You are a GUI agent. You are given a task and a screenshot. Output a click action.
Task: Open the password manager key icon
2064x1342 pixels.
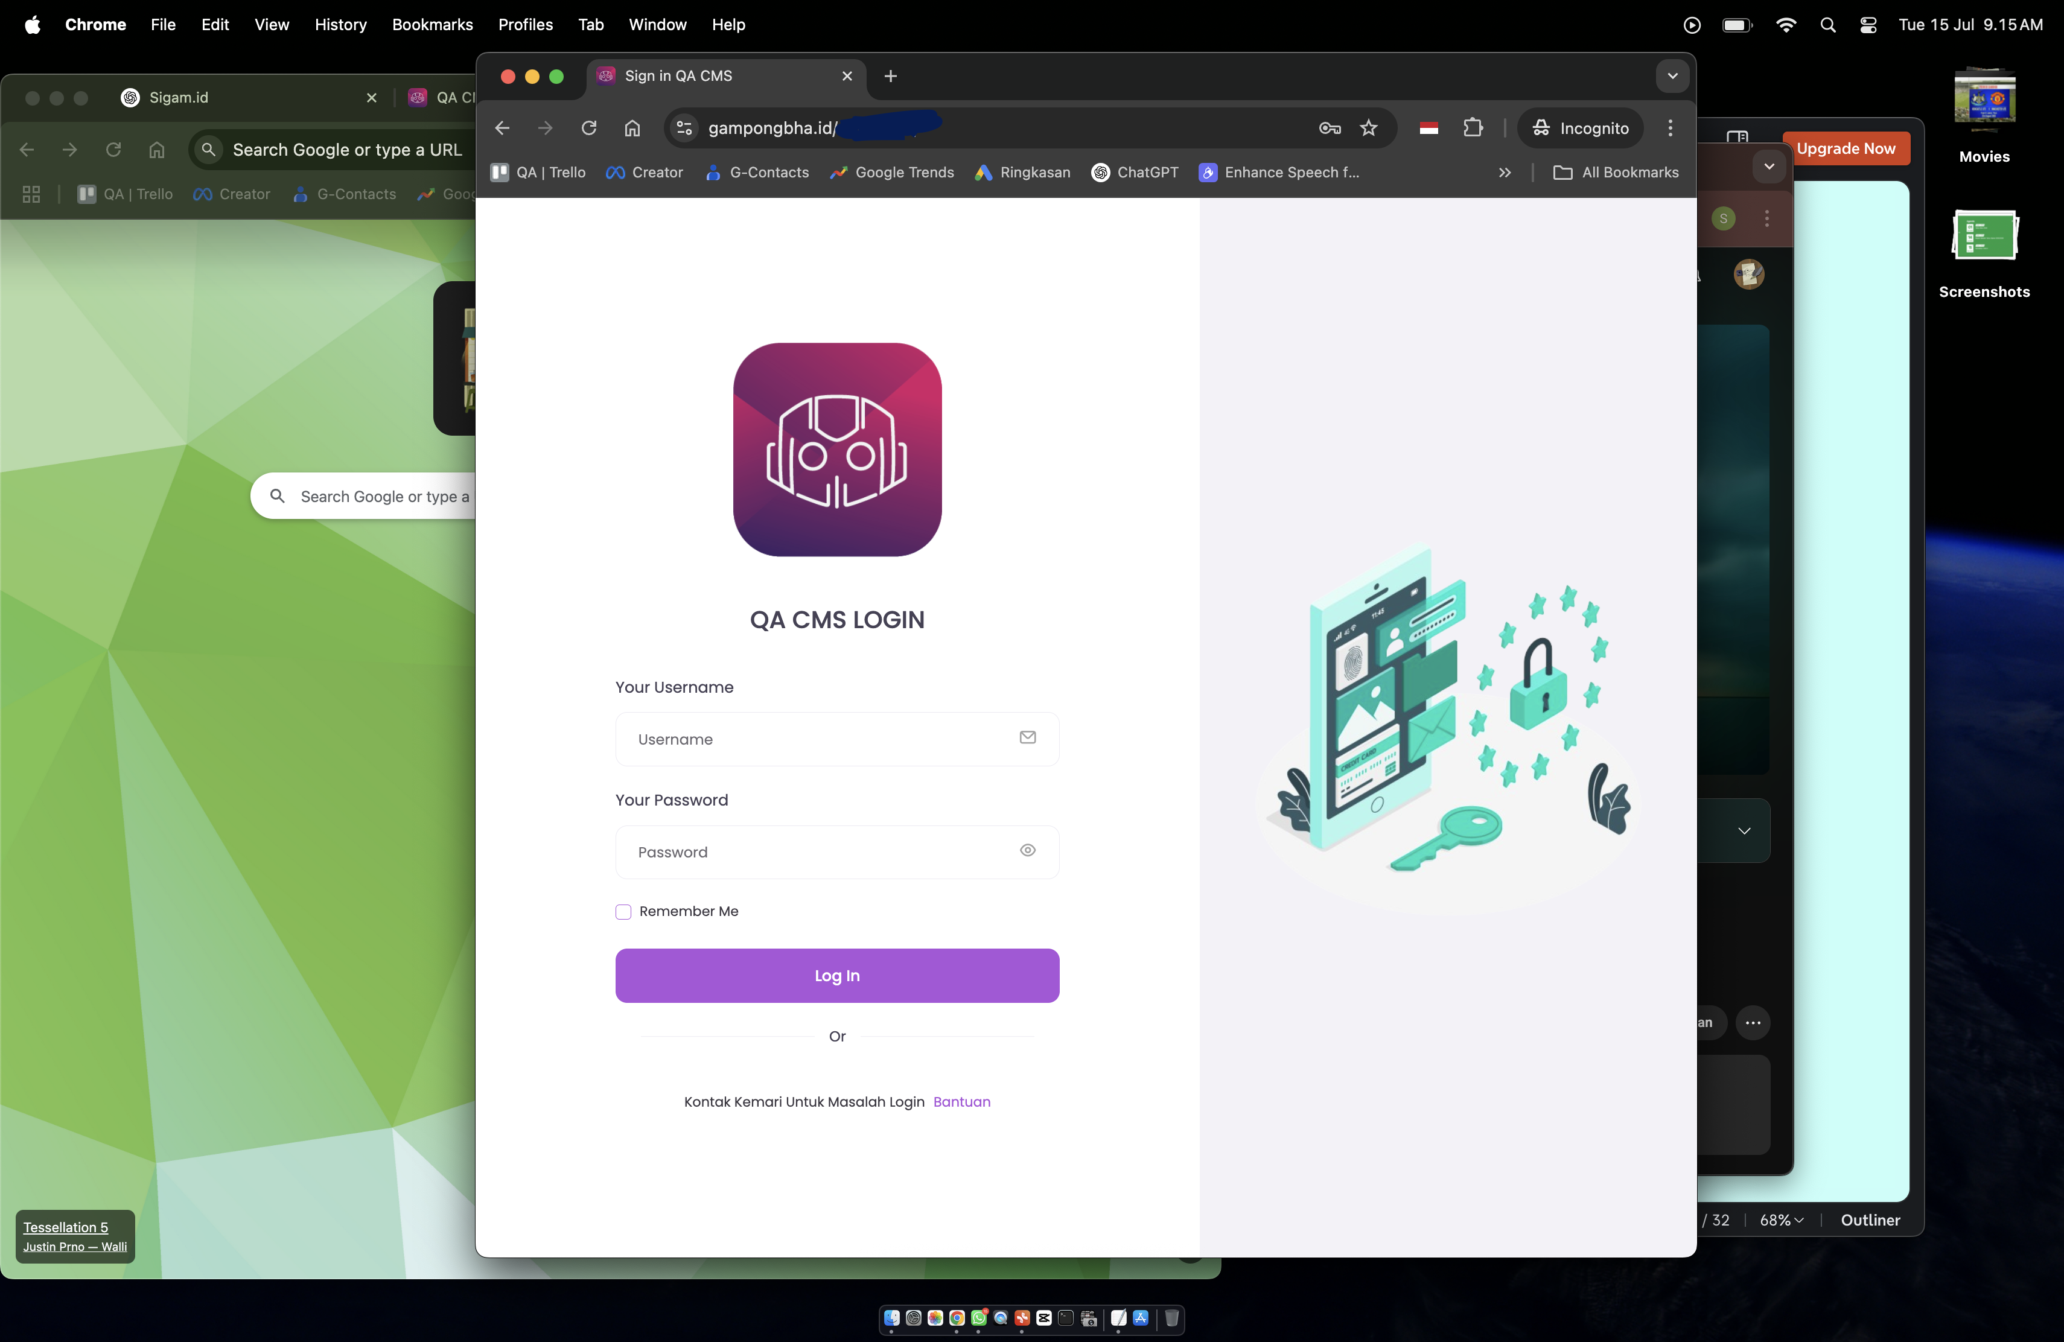point(1330,129)
